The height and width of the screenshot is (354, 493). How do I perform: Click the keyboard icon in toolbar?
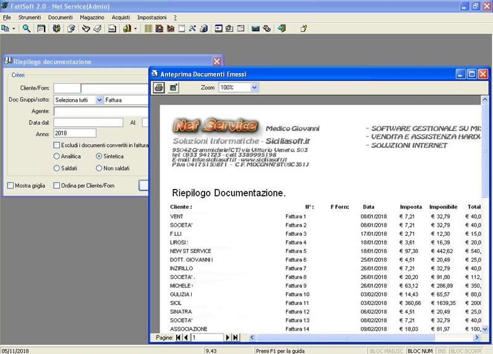(x=256, y=28)
